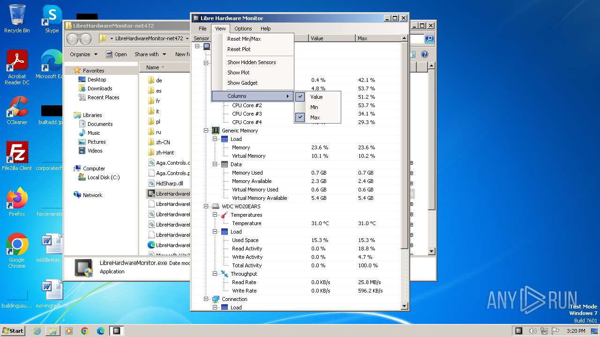Choose Reset Plot from View menu
This screenshot has width=600, height=337.
pos(253,49)
